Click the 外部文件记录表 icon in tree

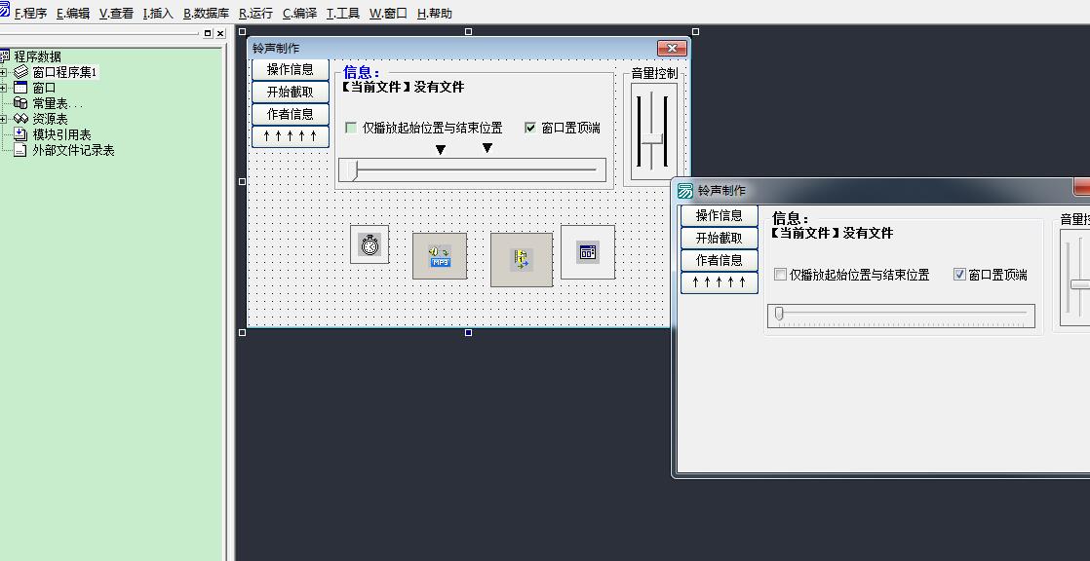pos(20,150)
